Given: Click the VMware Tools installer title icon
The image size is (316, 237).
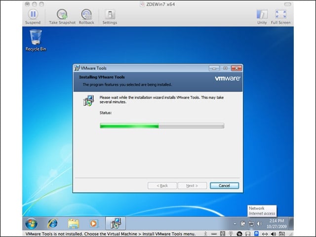Looking at the screenshot, I should [x=77, y=68].
